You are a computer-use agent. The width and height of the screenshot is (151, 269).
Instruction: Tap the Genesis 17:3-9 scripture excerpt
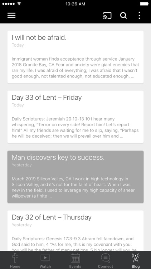coord(74,244)
